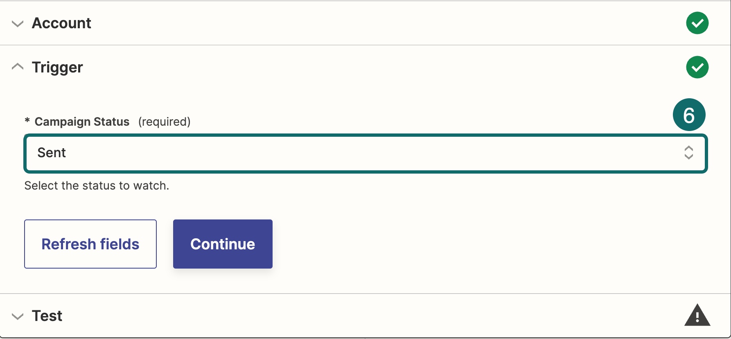This screenshot has height=339, width=731.
Task: Expand the Test section chevron
Action: [x=18, y=316]
